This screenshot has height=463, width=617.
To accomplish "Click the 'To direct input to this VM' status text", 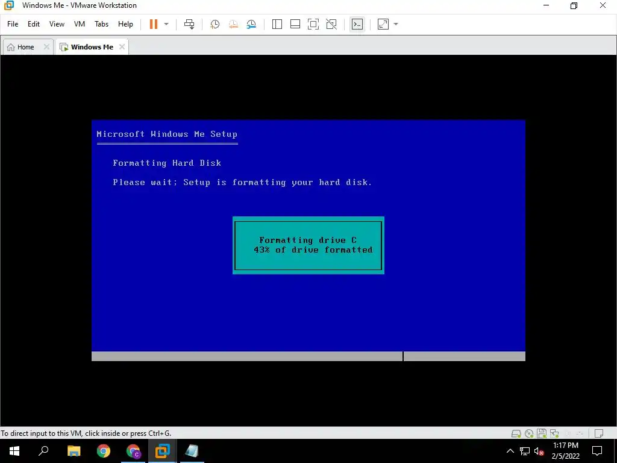I will (x=86, y=433).
